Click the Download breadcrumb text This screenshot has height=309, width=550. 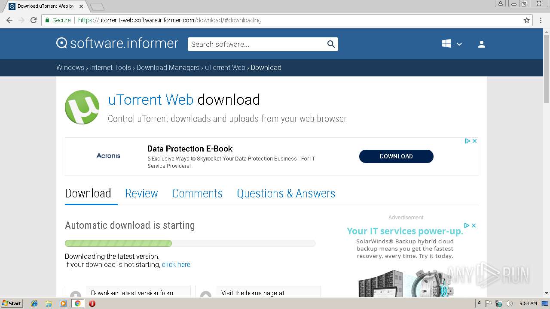pyautogui.click(x=266, y=68)
